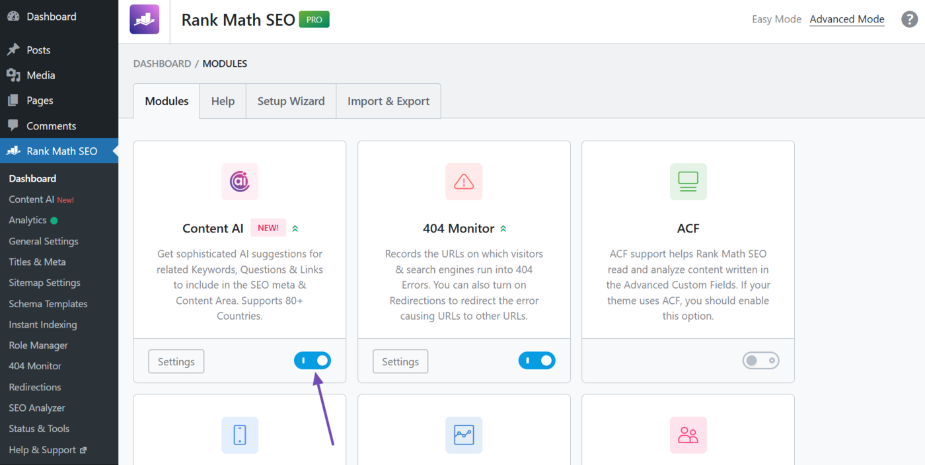Viewport: 925px width, 465px height.
Task: Click the Content AI module icon
Action: 239,182
